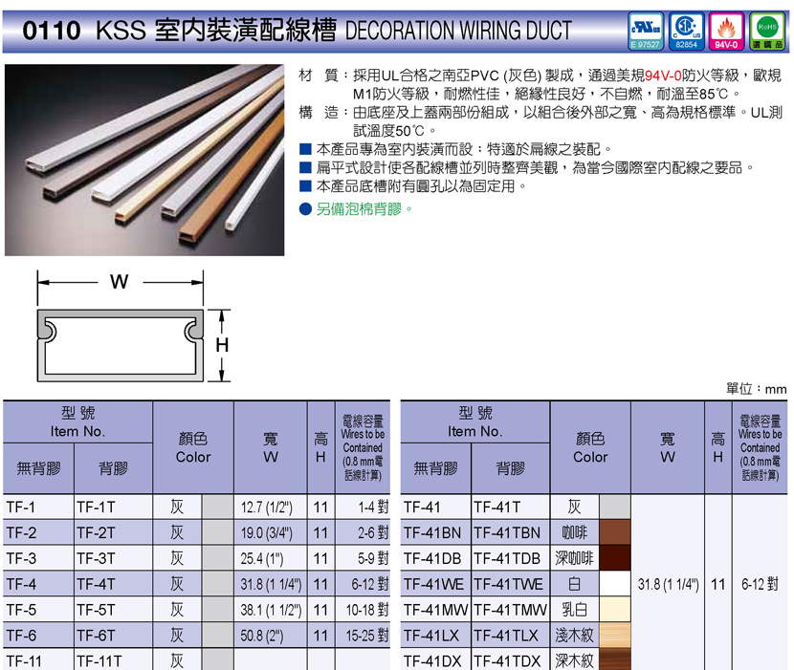Click the '單位：mm' unit label
Viewport: 794px width, 670px height.
pos(756,389)
